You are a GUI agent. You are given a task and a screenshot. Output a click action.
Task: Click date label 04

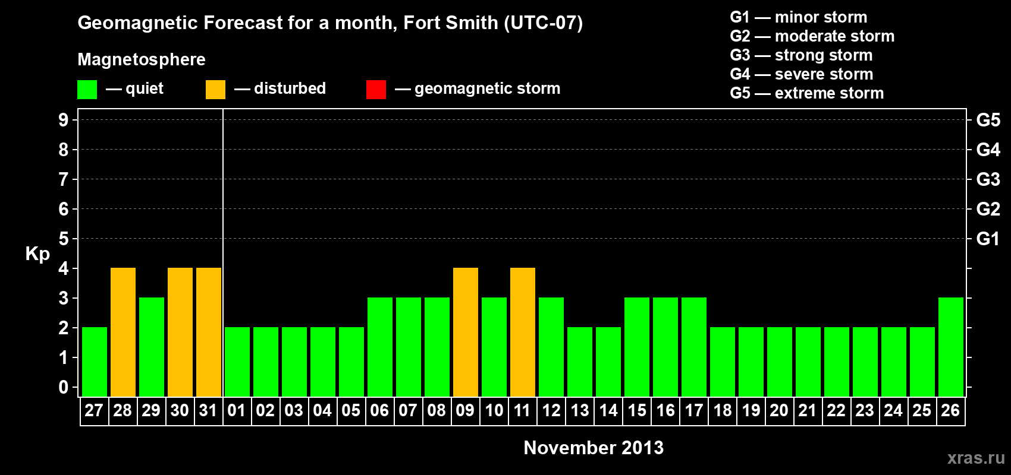pyautogui.click(x=322, y=410)
